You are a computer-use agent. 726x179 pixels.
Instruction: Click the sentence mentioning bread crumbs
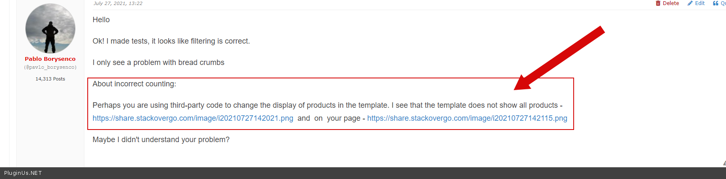click(158, 62)
